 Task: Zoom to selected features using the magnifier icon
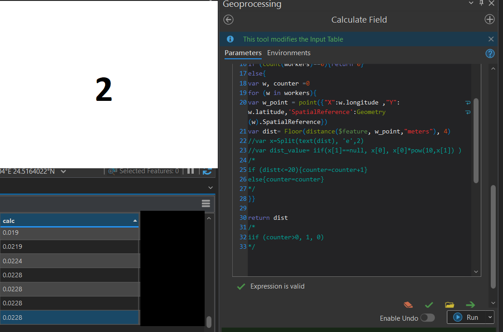(112, 171)
